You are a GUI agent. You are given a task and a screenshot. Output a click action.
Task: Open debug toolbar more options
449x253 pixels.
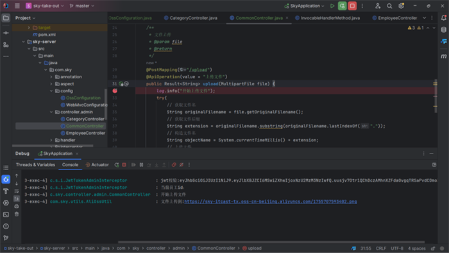point(189,165)
